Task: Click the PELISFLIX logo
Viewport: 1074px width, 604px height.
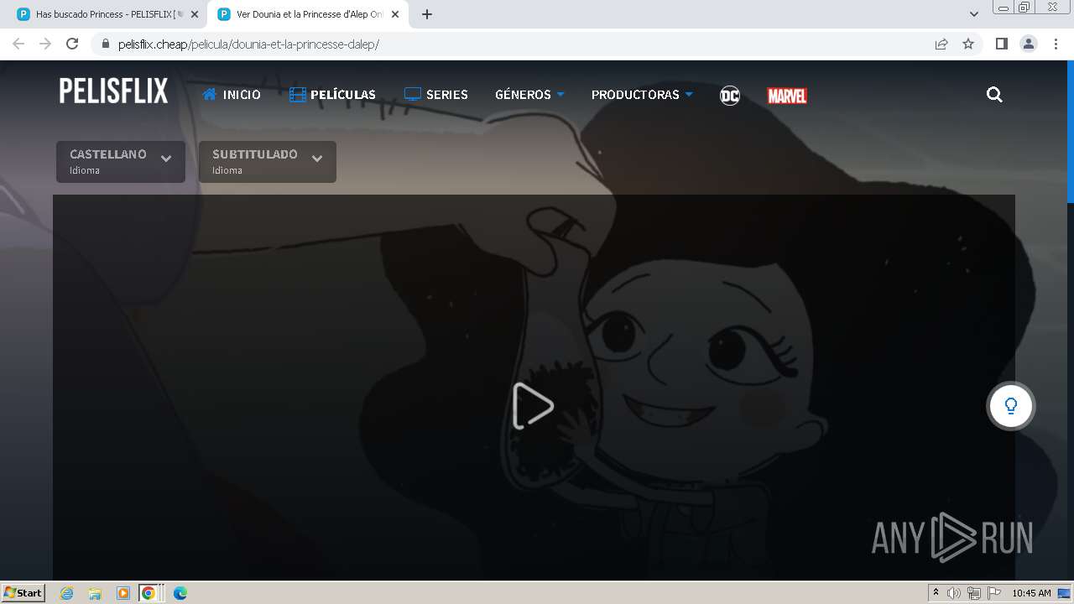Action: (113, 91)
